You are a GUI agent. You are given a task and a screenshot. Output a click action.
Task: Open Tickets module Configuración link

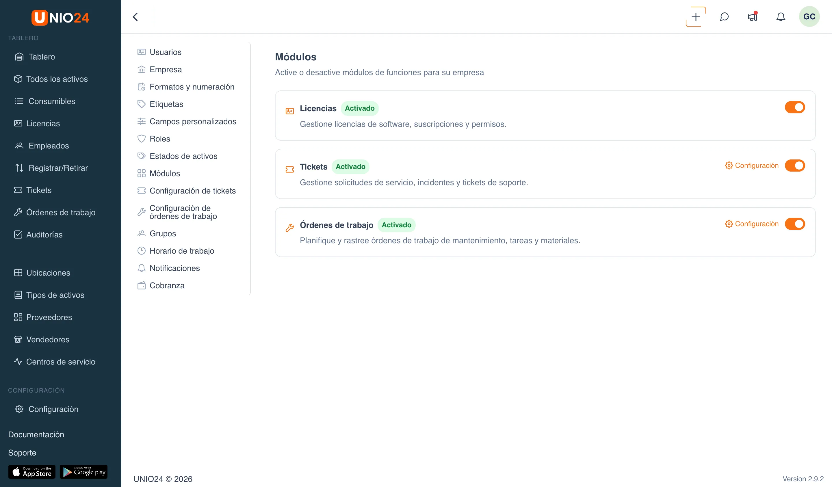pos(751,166)
